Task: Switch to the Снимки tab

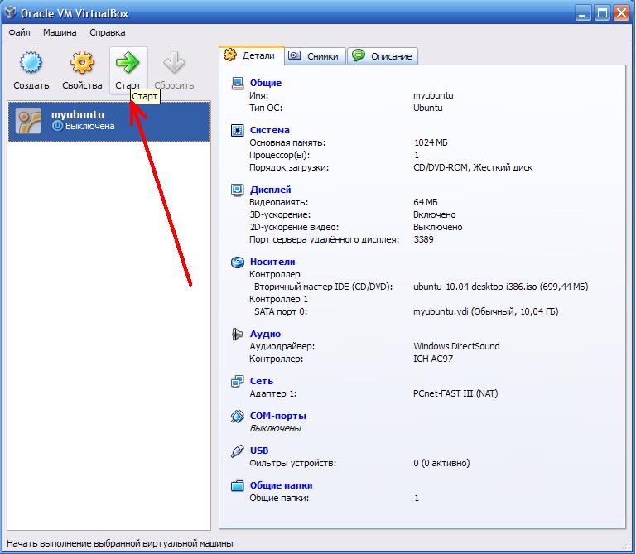Action: (316, 56)
